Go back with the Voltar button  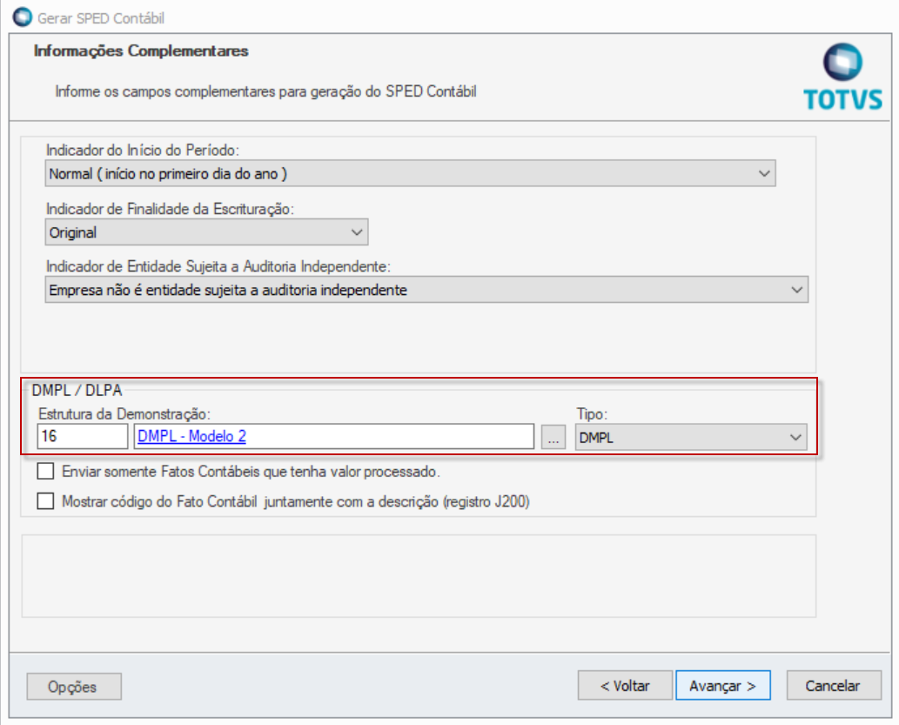tap(625, 686)
